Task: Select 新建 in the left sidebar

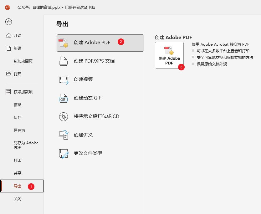Action: (x=17, y=48)
